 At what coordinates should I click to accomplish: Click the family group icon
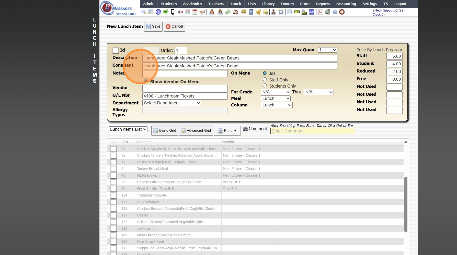click(236, 12)
